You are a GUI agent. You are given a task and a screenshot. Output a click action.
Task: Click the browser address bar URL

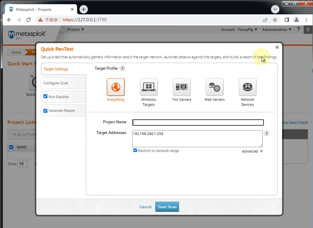[85, 20]
